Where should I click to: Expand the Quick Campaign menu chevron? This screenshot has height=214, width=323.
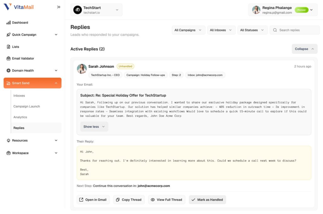(56, 35)
